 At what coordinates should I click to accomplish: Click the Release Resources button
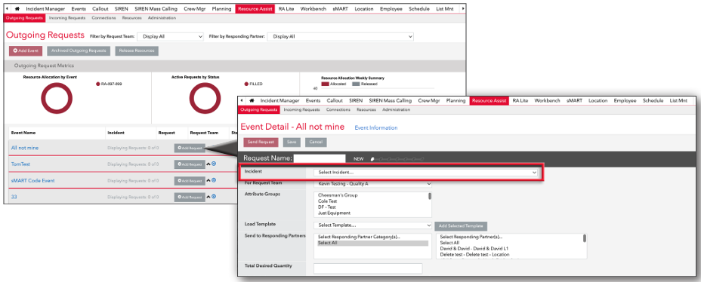[137, 51]
